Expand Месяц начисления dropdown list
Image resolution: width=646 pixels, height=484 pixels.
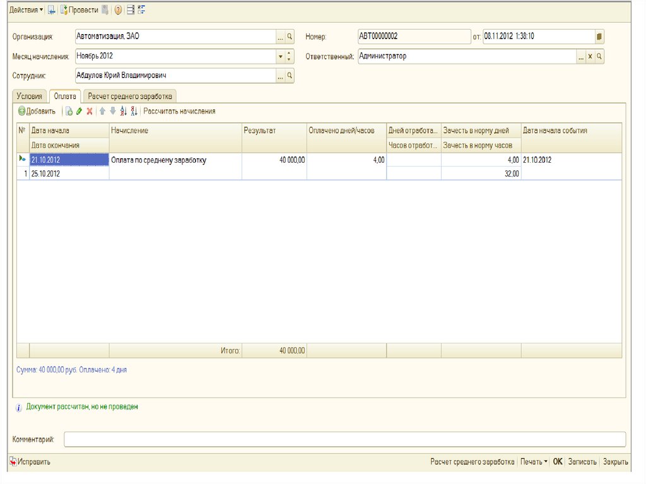pyautogui.click(x=280, y=57)
